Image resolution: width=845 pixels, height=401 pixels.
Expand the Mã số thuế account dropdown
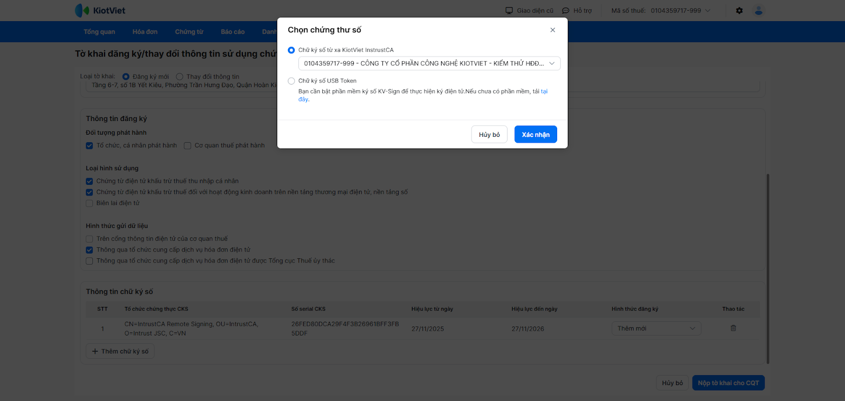tap(708, 11)
